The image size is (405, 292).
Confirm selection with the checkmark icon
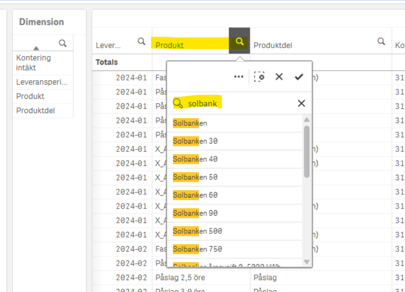click(x=299, y=76)
